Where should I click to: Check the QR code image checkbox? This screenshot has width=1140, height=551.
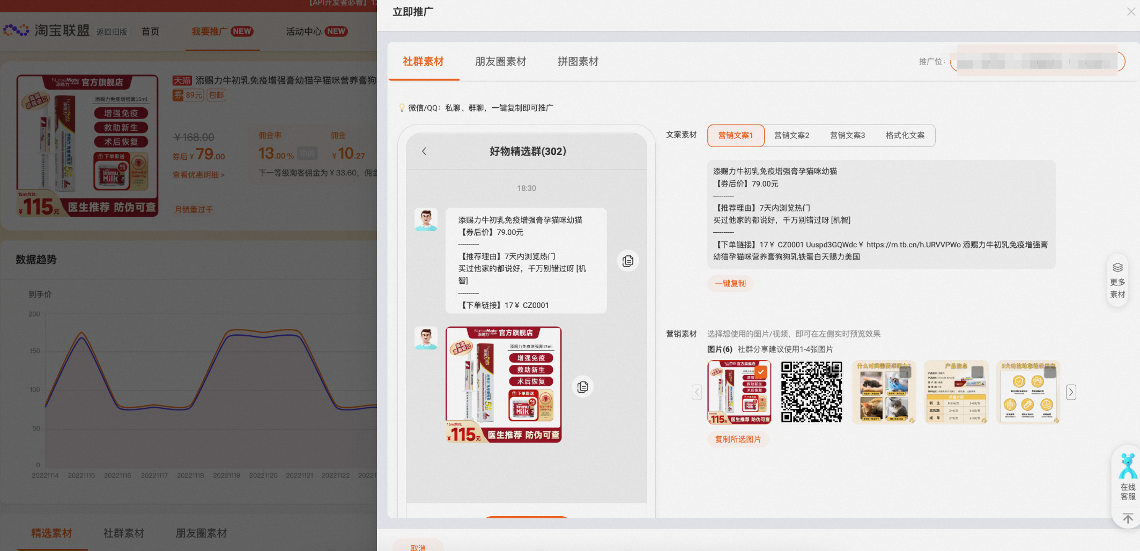834,371
